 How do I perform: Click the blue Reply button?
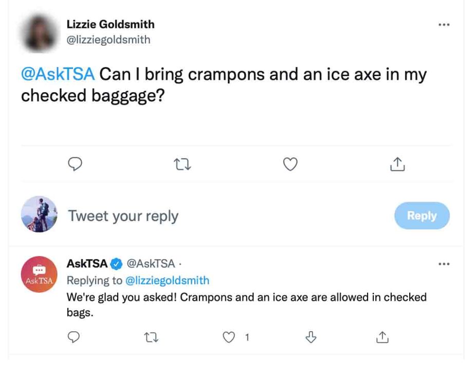coord(422,216)
